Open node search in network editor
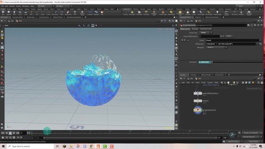Image resolution: width=265 pixels, height=149 pixels. pyautogui.click(x=258, y=83)
